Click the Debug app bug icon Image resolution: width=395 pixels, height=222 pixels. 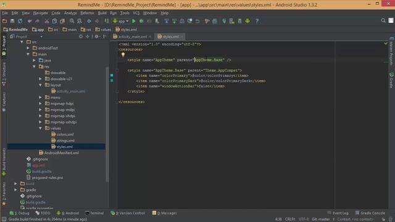pos(141,21)
